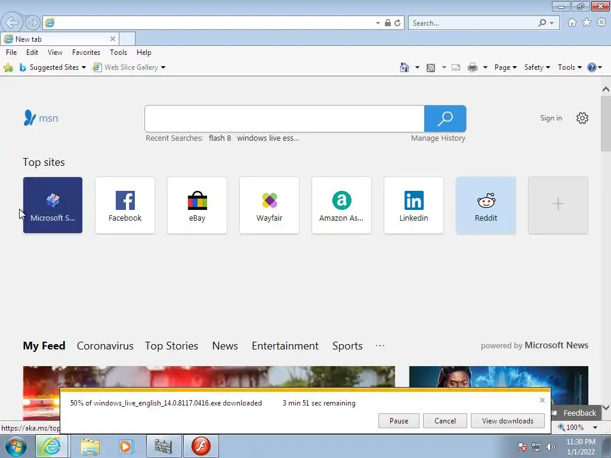Pause the file download

(x=399, y=420)
